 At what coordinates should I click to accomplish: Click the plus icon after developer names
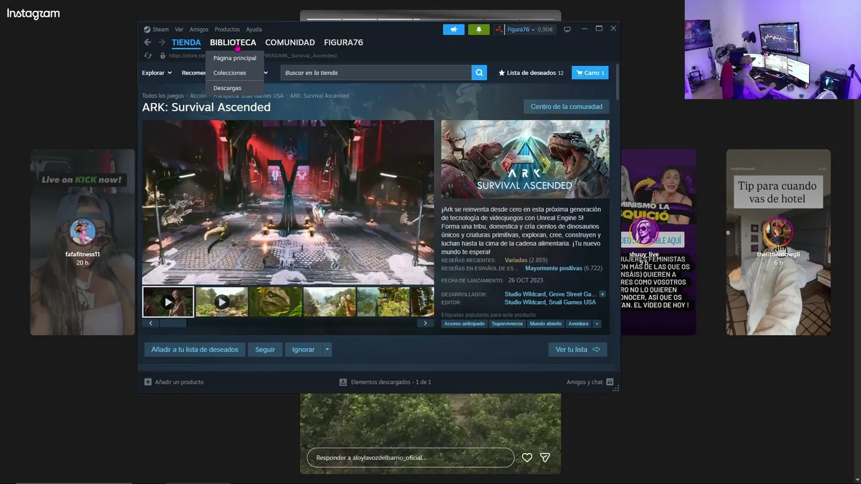[603, 294]
